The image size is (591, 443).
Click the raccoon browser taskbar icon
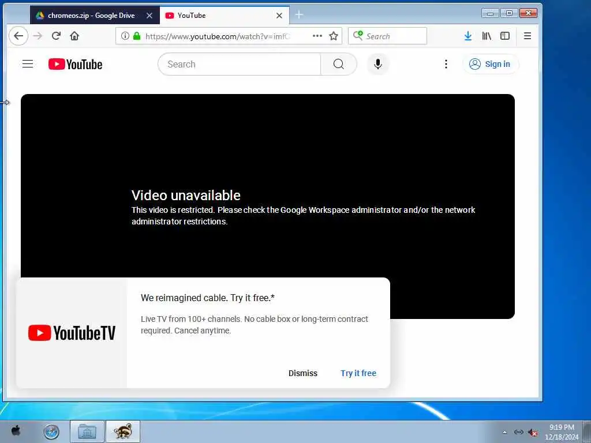pyautogui.click(x=123, y=431)
